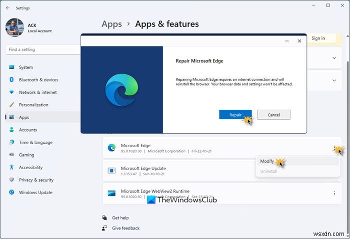This screenshot has height=239, width=350.
Task: Expand the second collapsed section chevron
Action: [x=334, y=80]
